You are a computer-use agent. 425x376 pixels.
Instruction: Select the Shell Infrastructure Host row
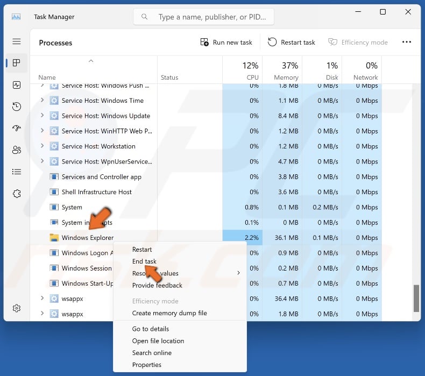click(206, 192)
